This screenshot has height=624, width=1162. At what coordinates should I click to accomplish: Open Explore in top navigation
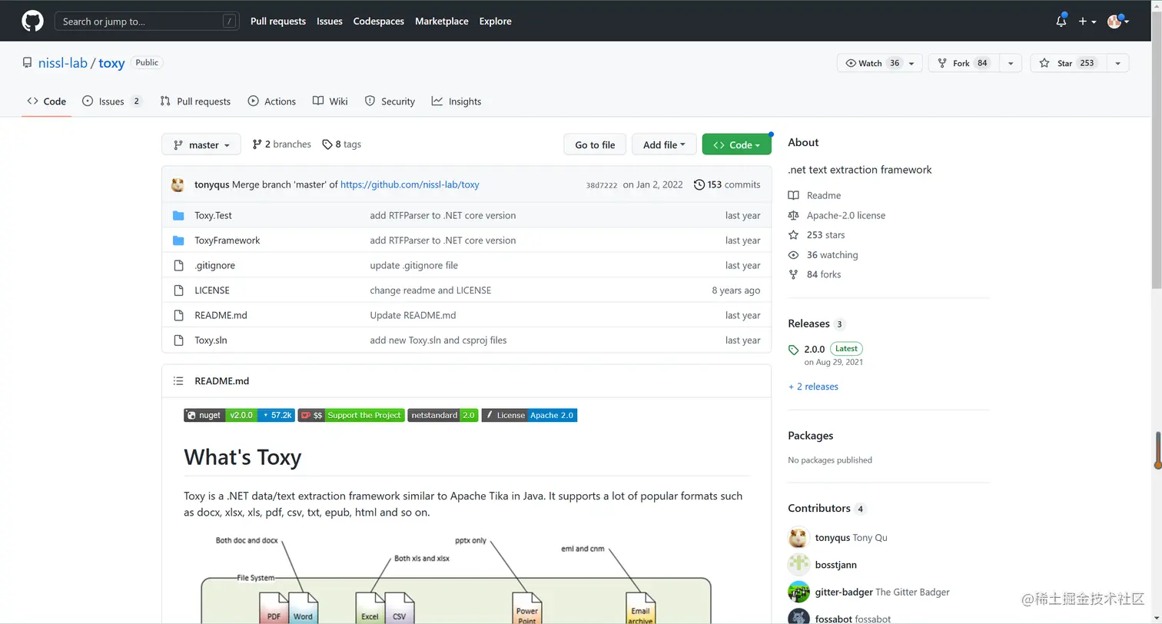(x=496, y=22)
